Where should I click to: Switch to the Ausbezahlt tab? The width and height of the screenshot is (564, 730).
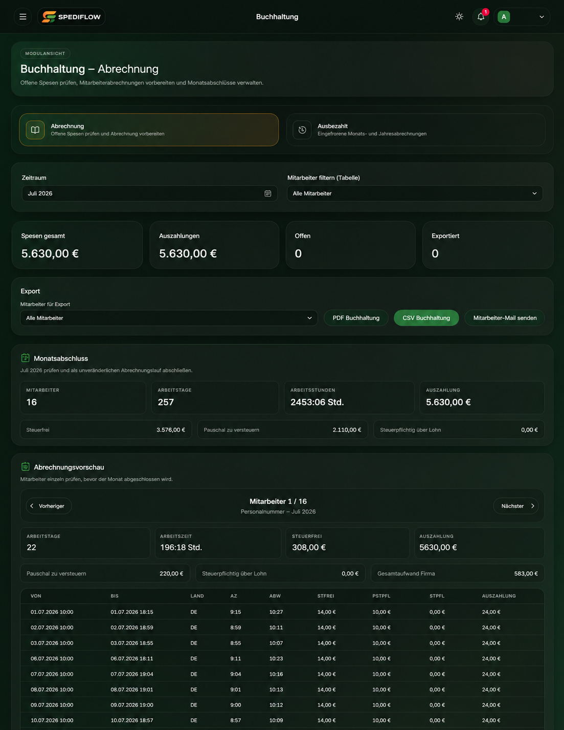[x=416, y=130]
